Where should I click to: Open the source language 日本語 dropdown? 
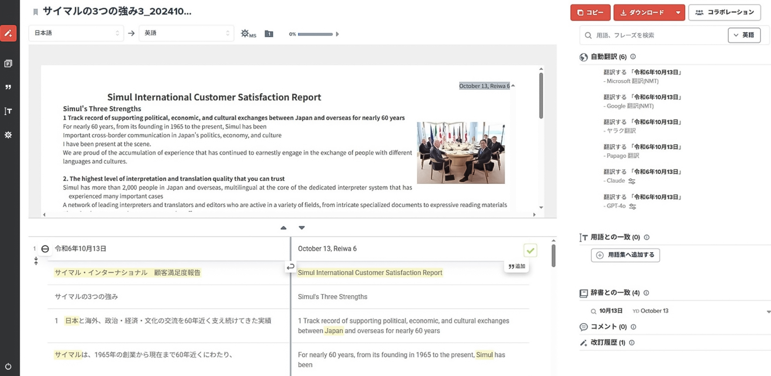[76, 33]
